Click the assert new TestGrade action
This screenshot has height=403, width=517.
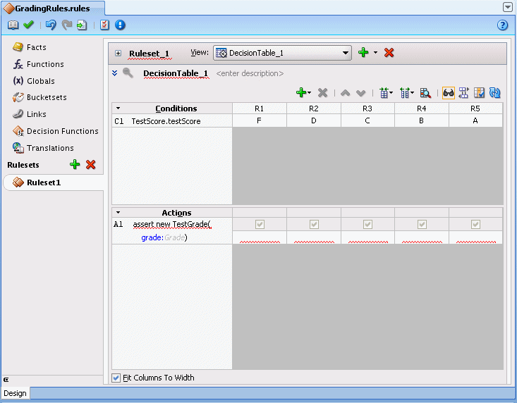(171, 225)
